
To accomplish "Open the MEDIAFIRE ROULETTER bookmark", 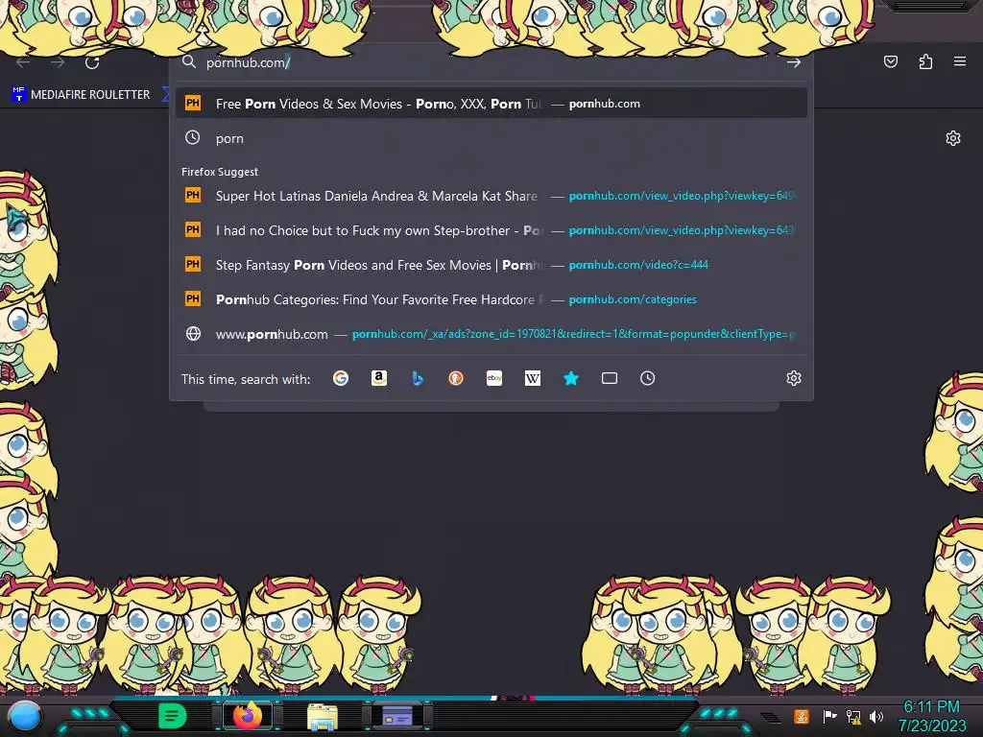I will [81, 95].
